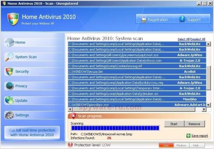Select the Cookies\mysug.inf row
Image resolution: width=214 pixels, height=149 pixels.
point(137,66)
